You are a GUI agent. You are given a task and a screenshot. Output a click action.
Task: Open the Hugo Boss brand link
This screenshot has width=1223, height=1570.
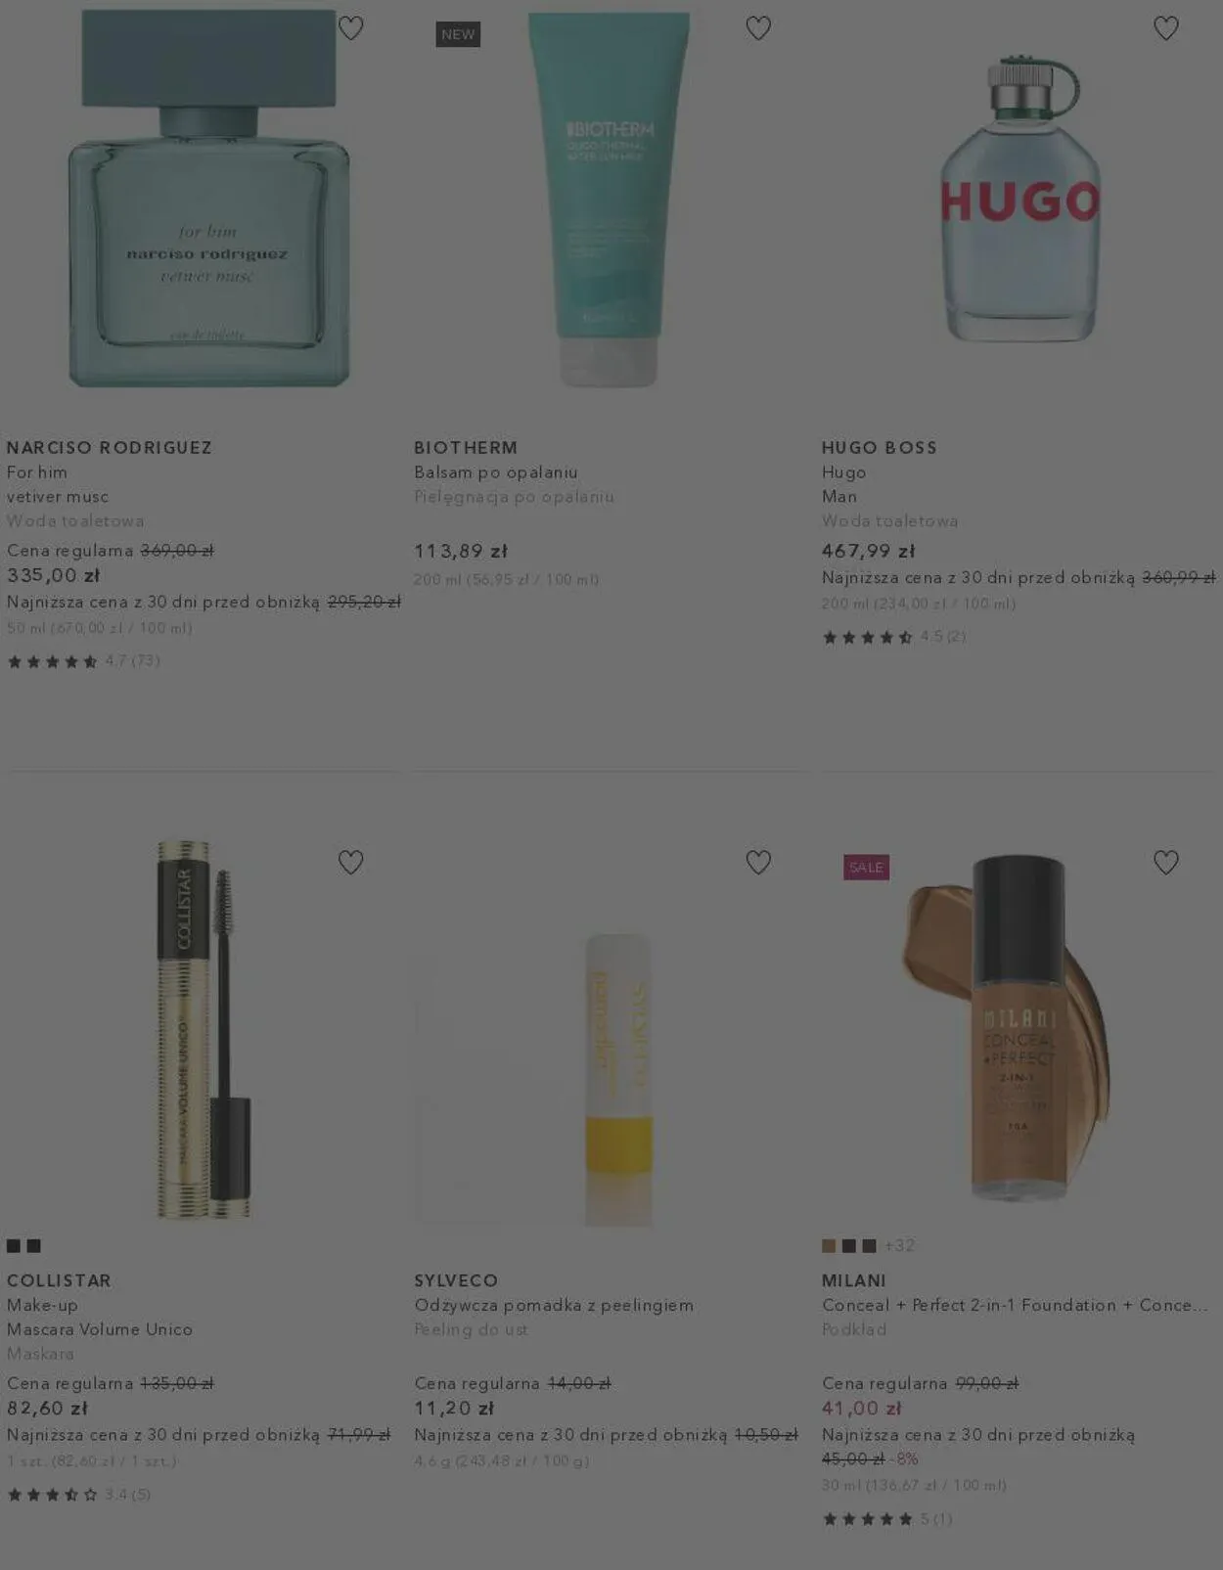click(x=880, y=447)
